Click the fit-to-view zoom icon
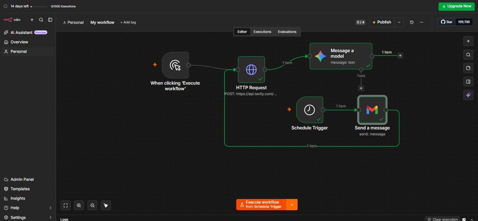This screenshot has width=478, height=221. coord(66,205)
